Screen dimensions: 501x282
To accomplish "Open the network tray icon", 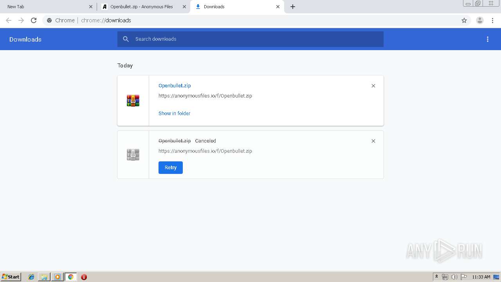I will click(445, 277).
